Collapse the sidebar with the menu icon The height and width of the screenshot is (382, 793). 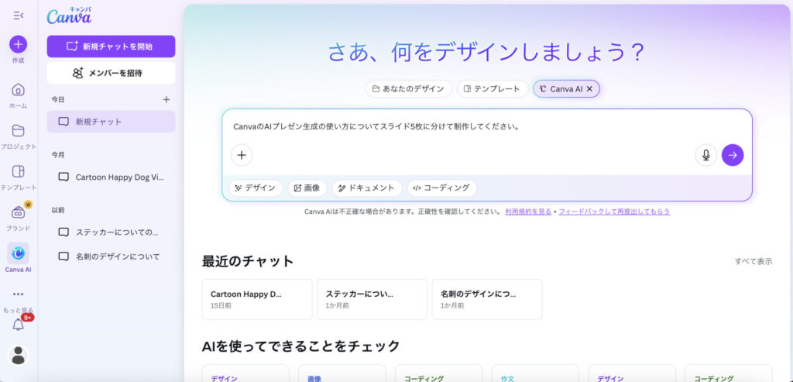coord(18,15)
